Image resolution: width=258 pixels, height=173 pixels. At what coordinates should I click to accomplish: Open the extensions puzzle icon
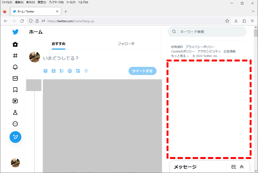click(x=244, y=21)
